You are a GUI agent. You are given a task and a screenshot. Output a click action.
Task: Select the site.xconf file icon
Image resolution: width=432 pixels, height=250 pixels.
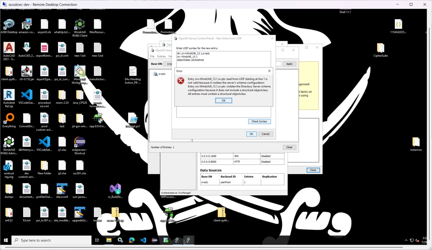pyautogui.click(x=62, y=191)
